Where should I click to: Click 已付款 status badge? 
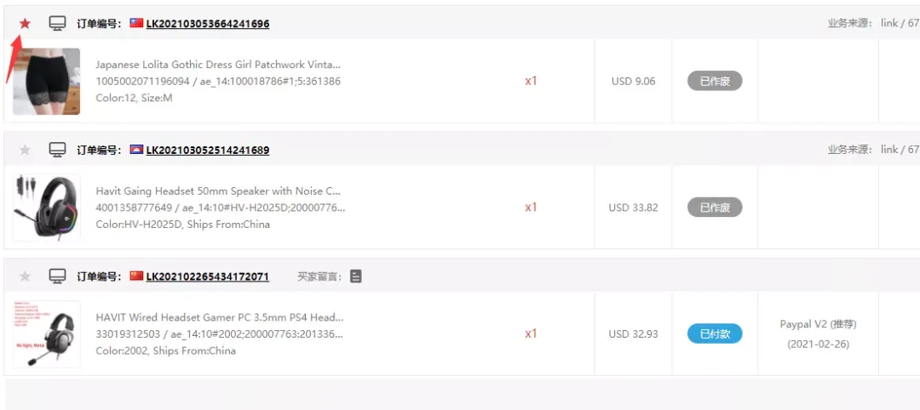pyautogui.click(x=715, y=333)
